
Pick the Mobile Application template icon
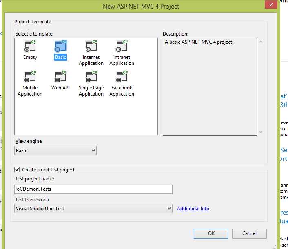[30, 76]
